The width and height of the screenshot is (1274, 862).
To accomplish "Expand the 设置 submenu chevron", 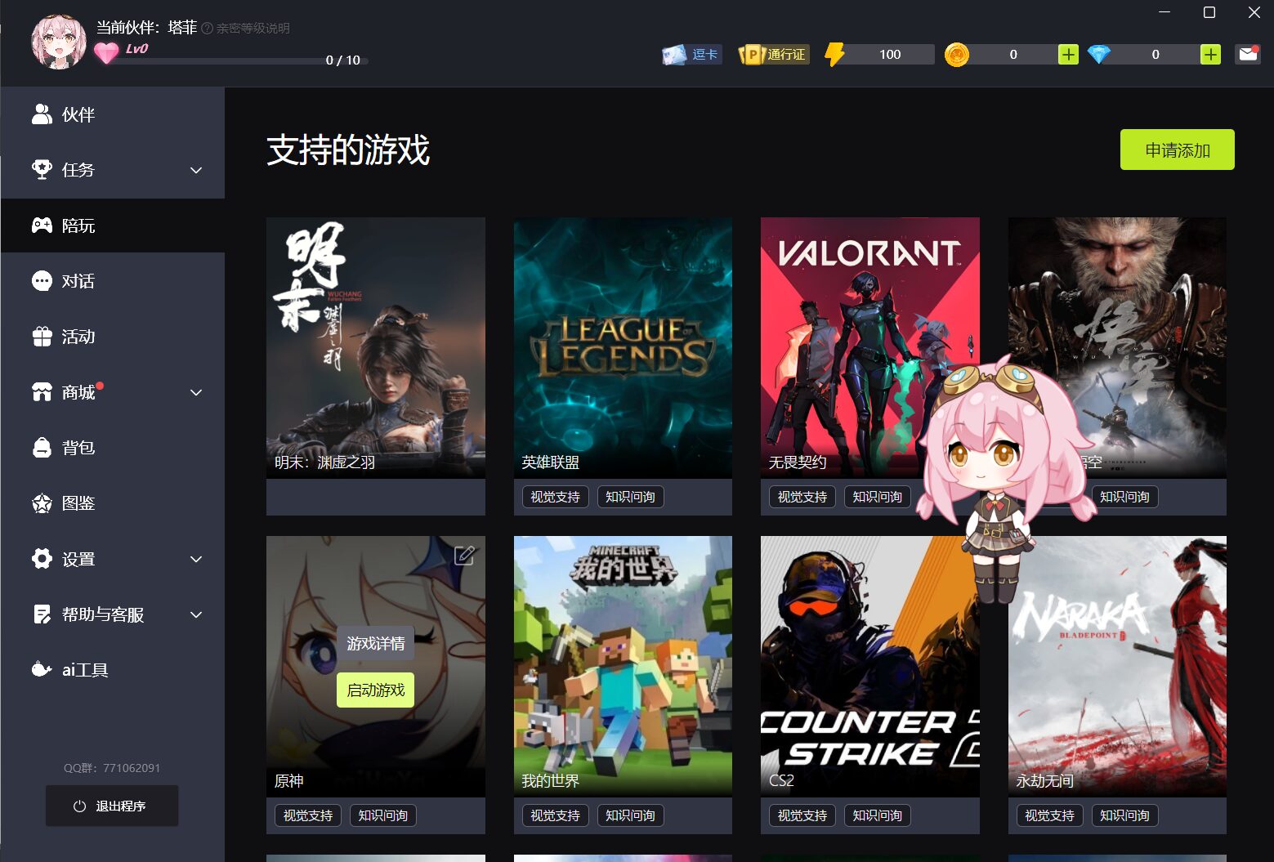I will coord(196,559).
